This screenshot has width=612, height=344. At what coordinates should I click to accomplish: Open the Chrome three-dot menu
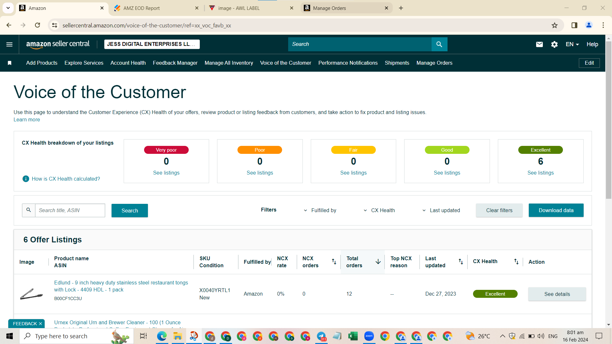[603, 25]
